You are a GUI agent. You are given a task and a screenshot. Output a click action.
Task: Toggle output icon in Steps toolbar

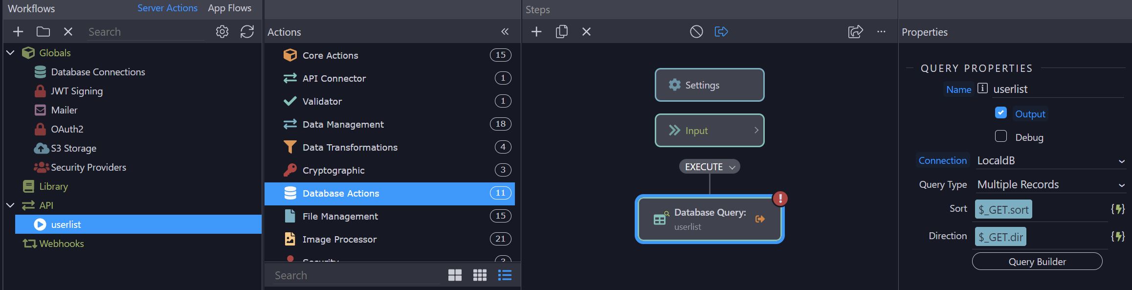(721, 32)
